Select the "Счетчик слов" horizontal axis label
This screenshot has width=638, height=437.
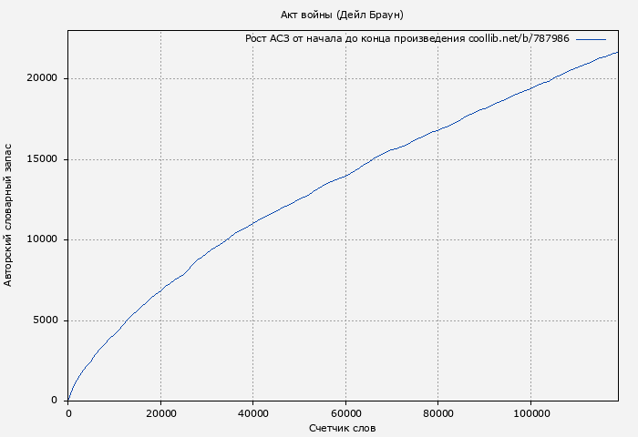tap(342, 427)
